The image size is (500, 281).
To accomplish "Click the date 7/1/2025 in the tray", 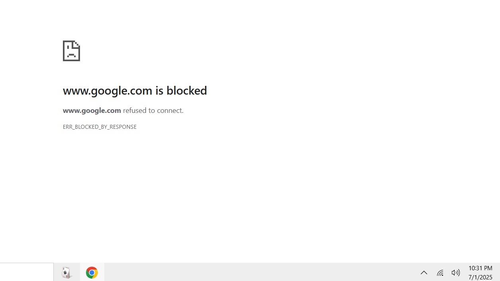I will pyautogui.click(x=480, y=277).
